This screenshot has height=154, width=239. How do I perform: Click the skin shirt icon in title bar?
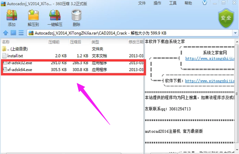coord(204,3)
